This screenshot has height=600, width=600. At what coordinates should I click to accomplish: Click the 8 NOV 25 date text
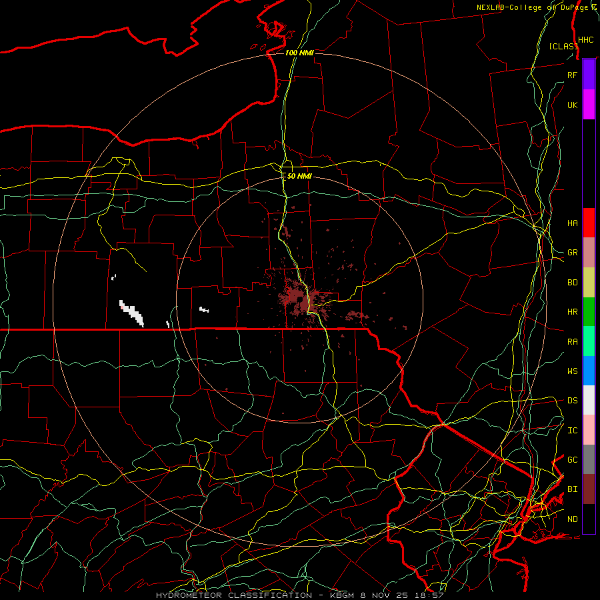(x=385, y=595)
